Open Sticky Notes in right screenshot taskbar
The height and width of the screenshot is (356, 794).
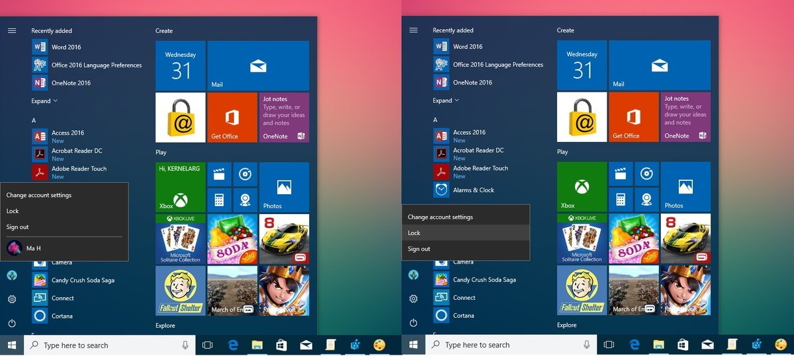[732, 344]
